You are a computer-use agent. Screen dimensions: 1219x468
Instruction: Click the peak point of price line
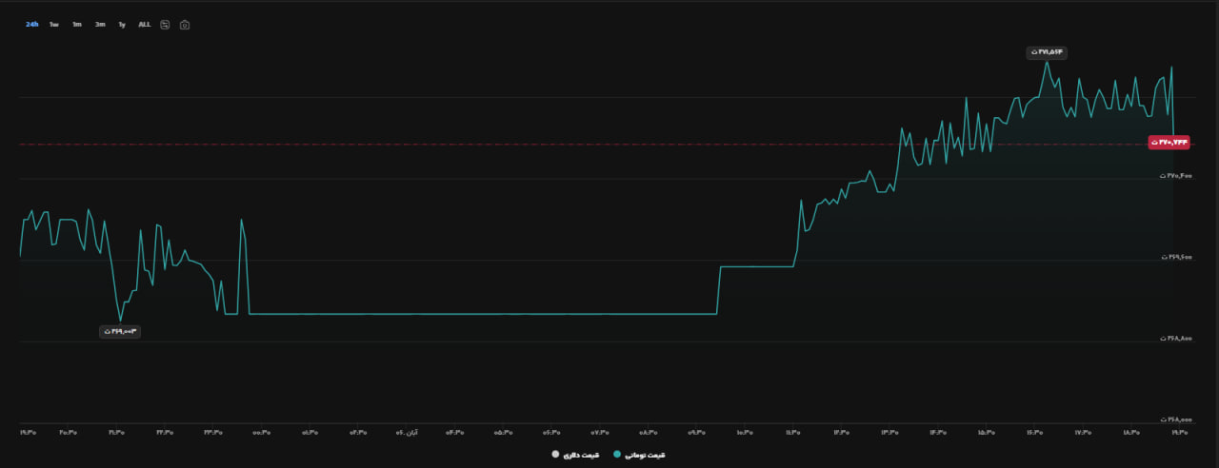click(x=1047, y=62)
